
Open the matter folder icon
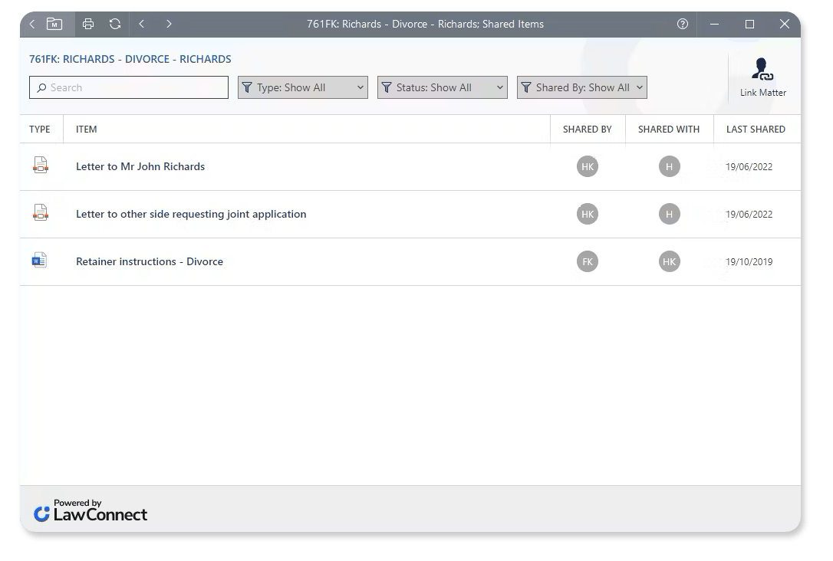click(x=54, y=24)
